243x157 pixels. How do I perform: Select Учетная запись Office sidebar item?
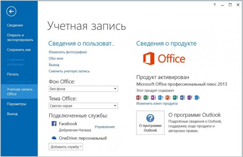(x=19, y=92)
